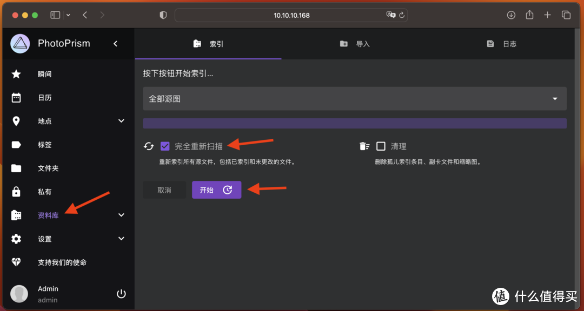Click the translate icon in address bar

pyautogui.click(x=391, y=15)
